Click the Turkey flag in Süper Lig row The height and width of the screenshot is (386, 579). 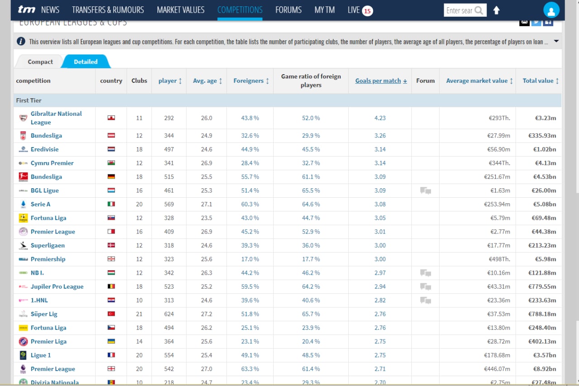click(x=111, y=314)
